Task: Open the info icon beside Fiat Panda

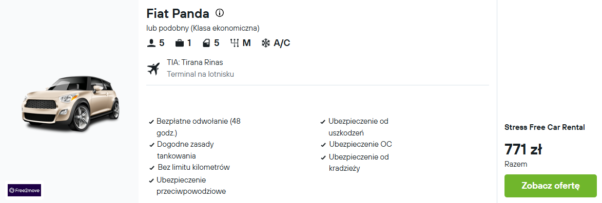Action: click(x=220, y=13)
